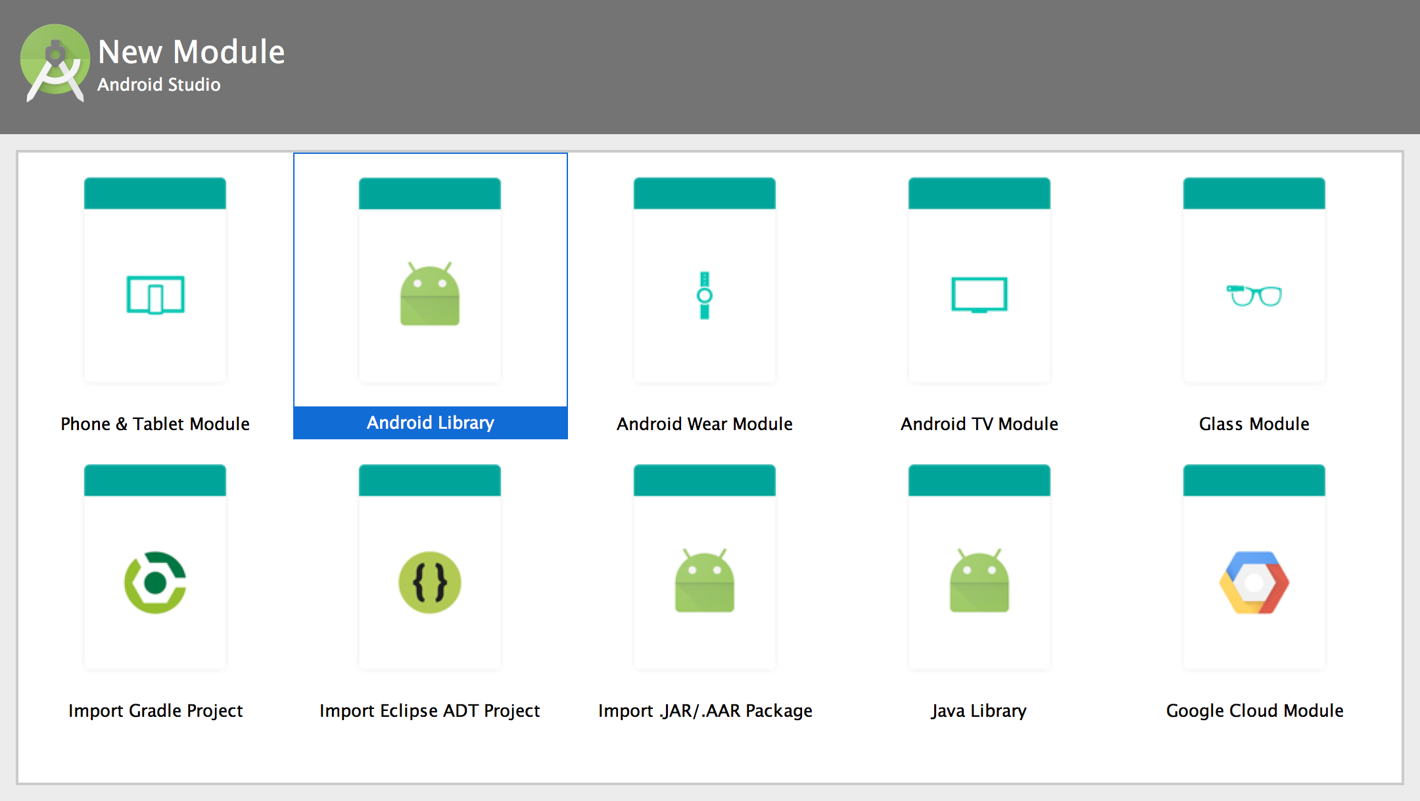1420x801 pixels.
Task: Click the JAR/AAR package Android icon
Action: [705, 581]
